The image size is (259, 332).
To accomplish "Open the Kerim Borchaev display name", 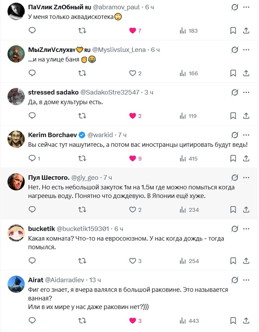I will coord(53,135).
